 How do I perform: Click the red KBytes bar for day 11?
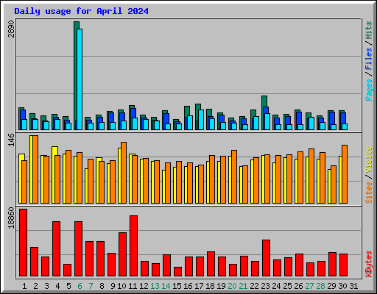(133, 246)
